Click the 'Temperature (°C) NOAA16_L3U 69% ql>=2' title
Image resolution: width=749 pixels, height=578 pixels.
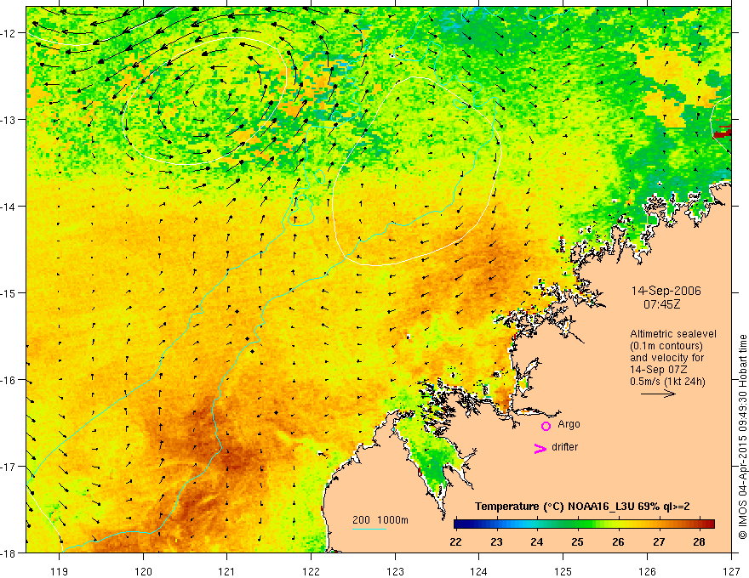[582, 507]
